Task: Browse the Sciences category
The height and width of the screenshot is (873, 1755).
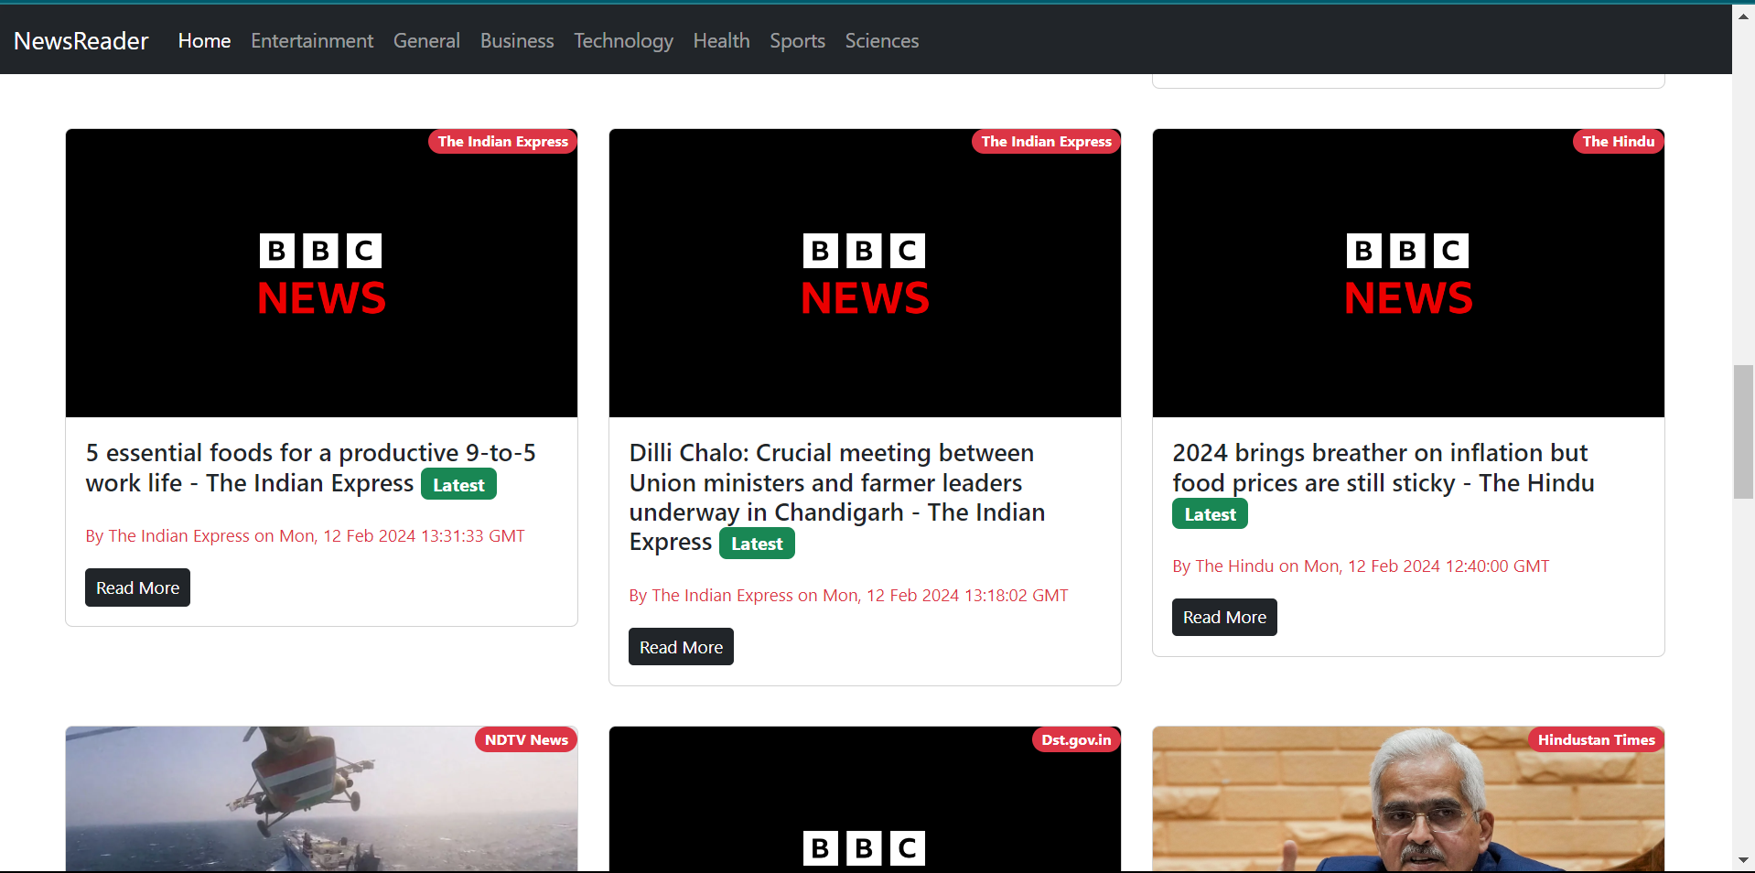Action: click(x=881, y=40)
